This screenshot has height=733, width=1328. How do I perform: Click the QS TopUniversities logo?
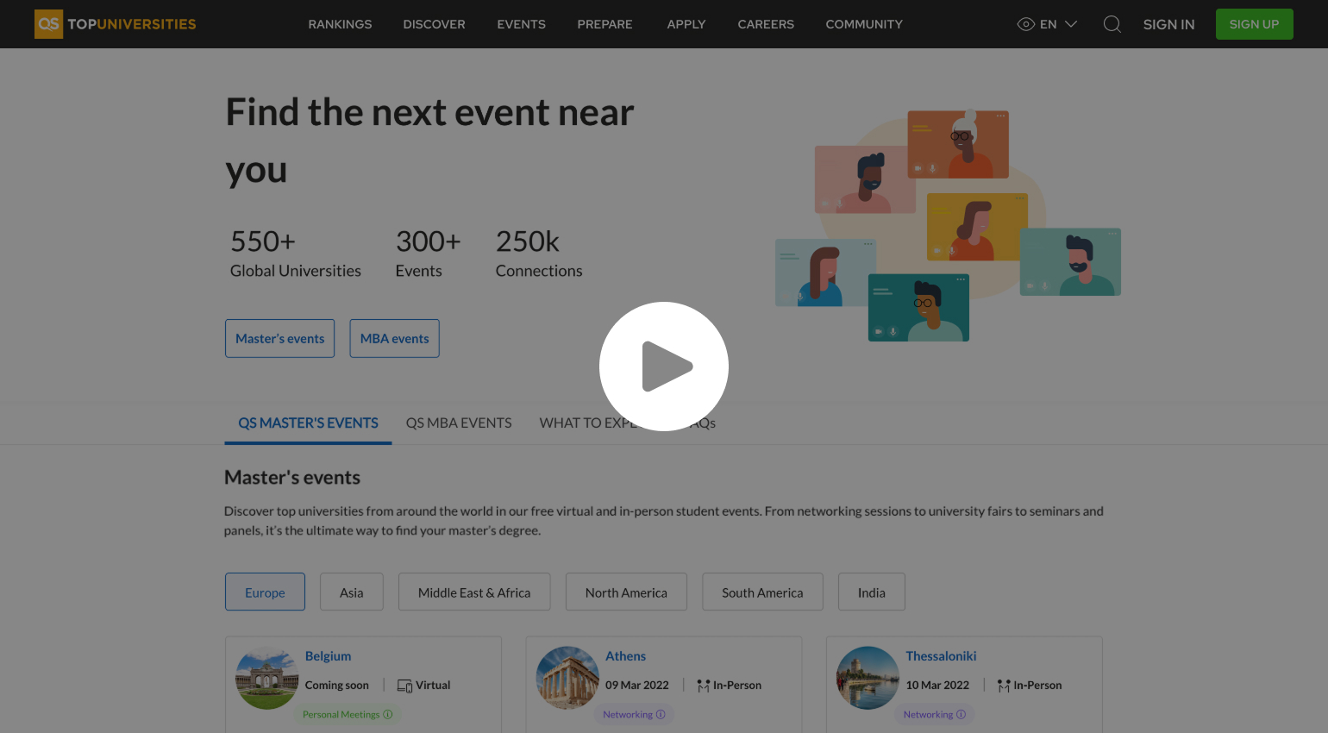tap(116, 24)
